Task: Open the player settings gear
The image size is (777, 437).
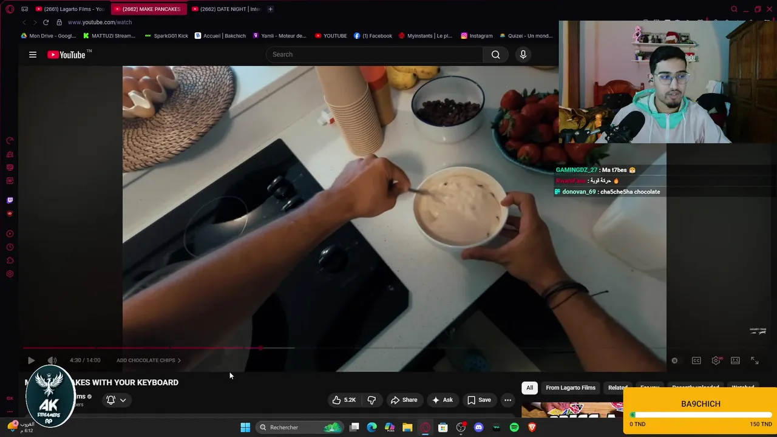Action: [x=716, y=361]
